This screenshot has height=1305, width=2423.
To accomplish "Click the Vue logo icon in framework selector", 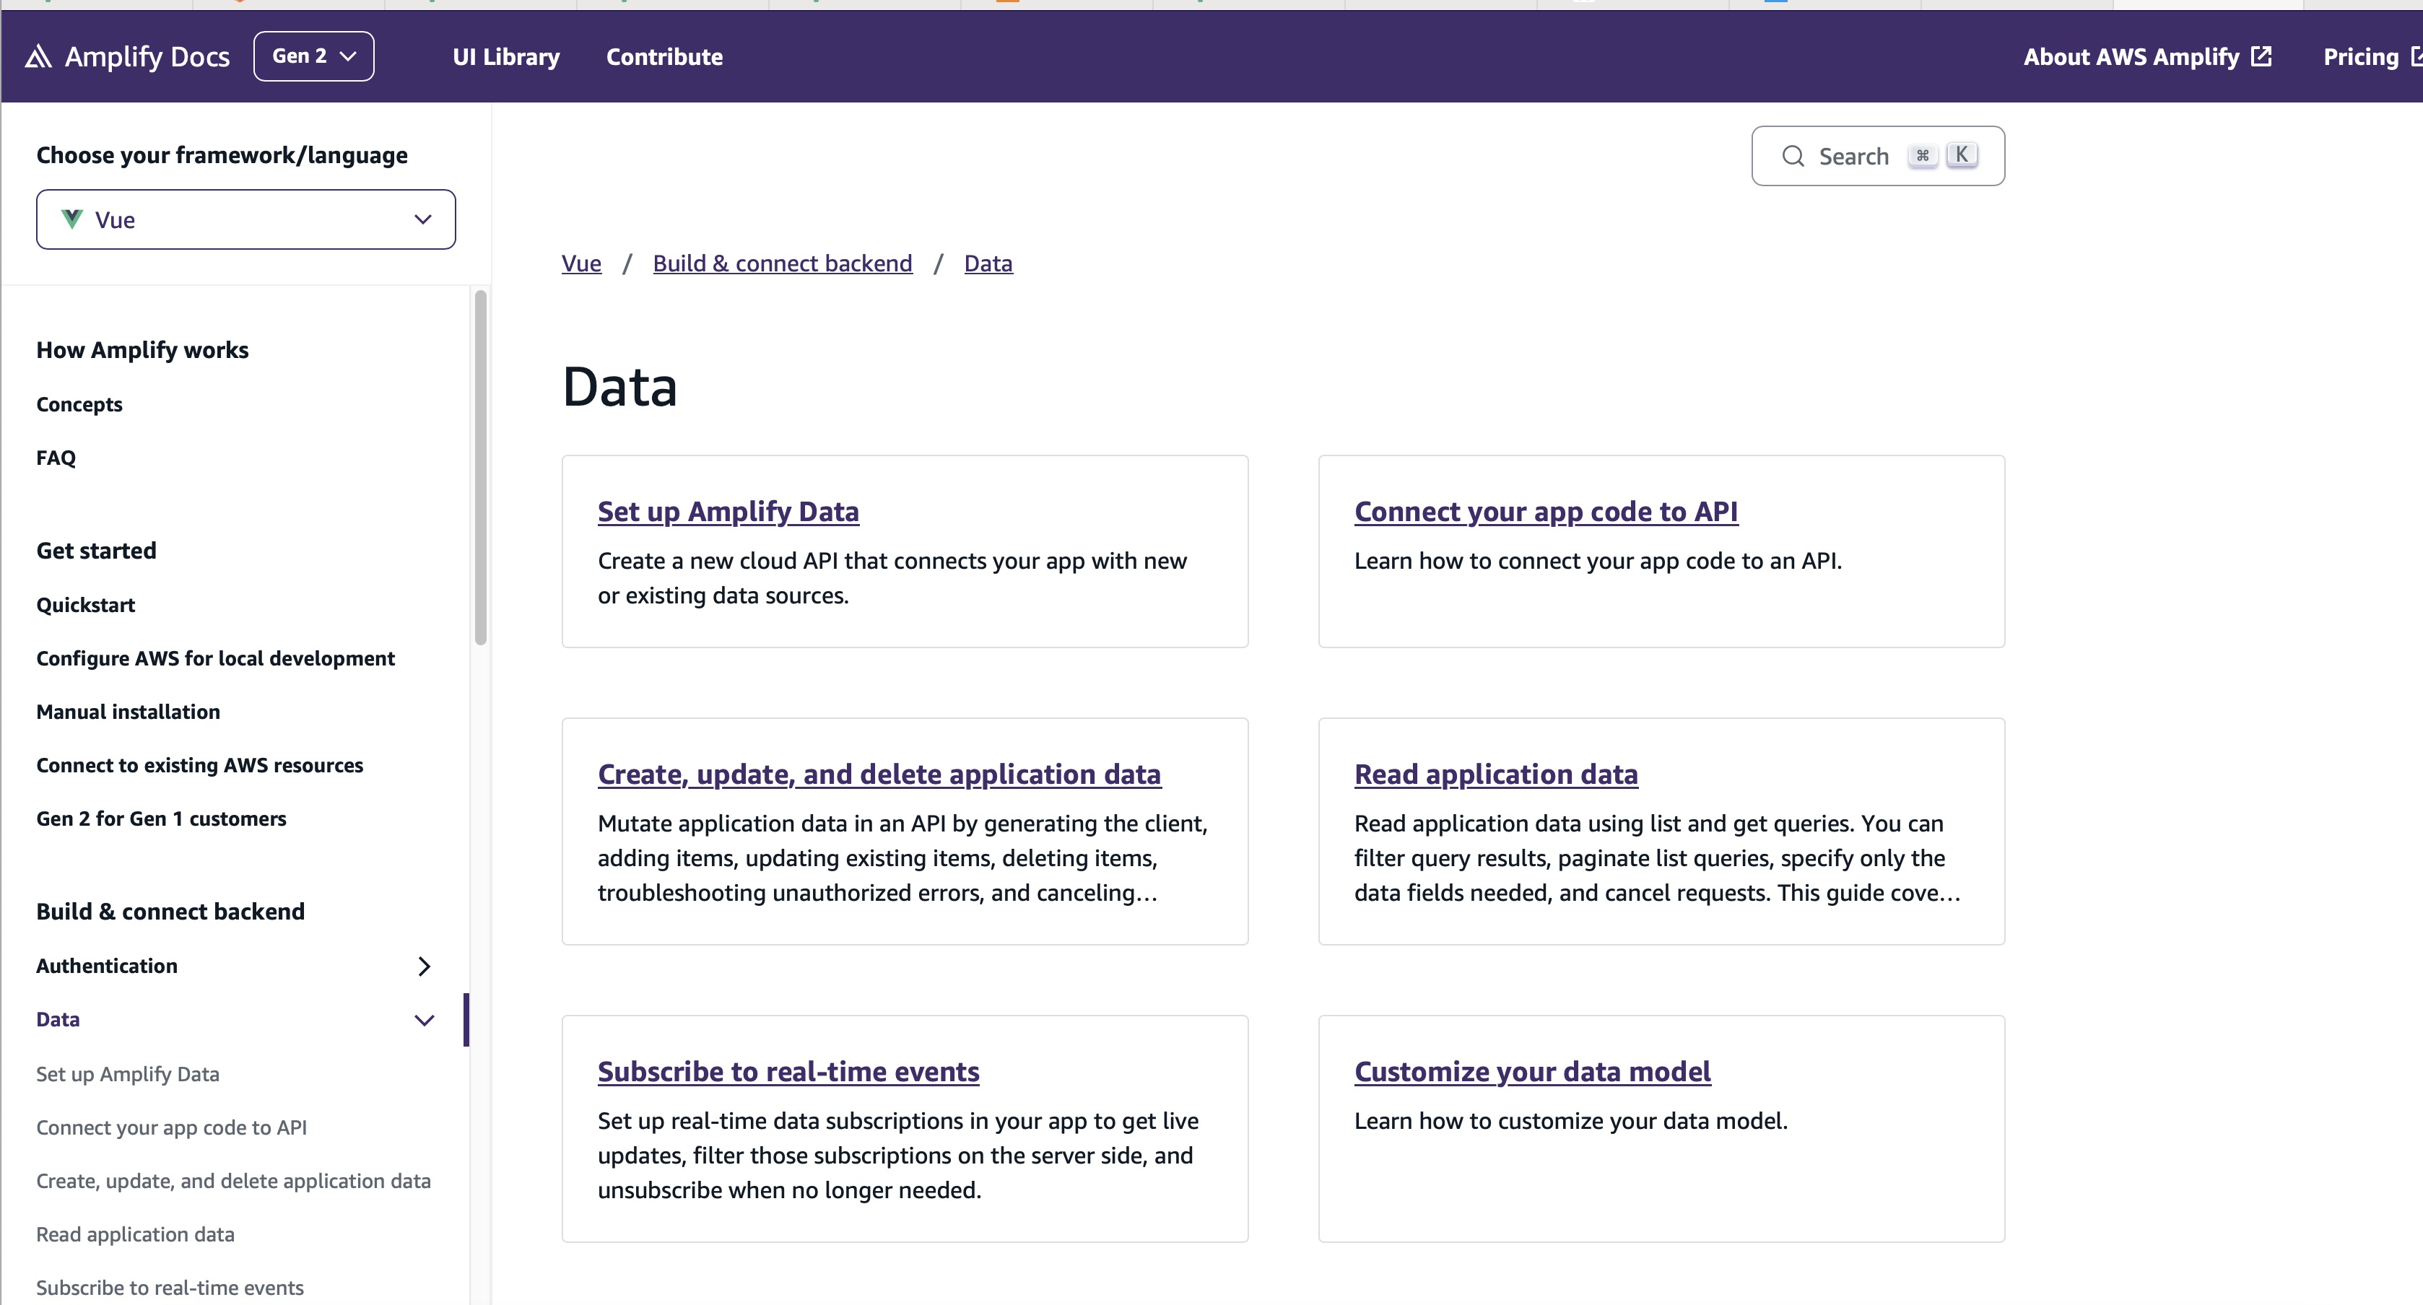I will 71,219.
